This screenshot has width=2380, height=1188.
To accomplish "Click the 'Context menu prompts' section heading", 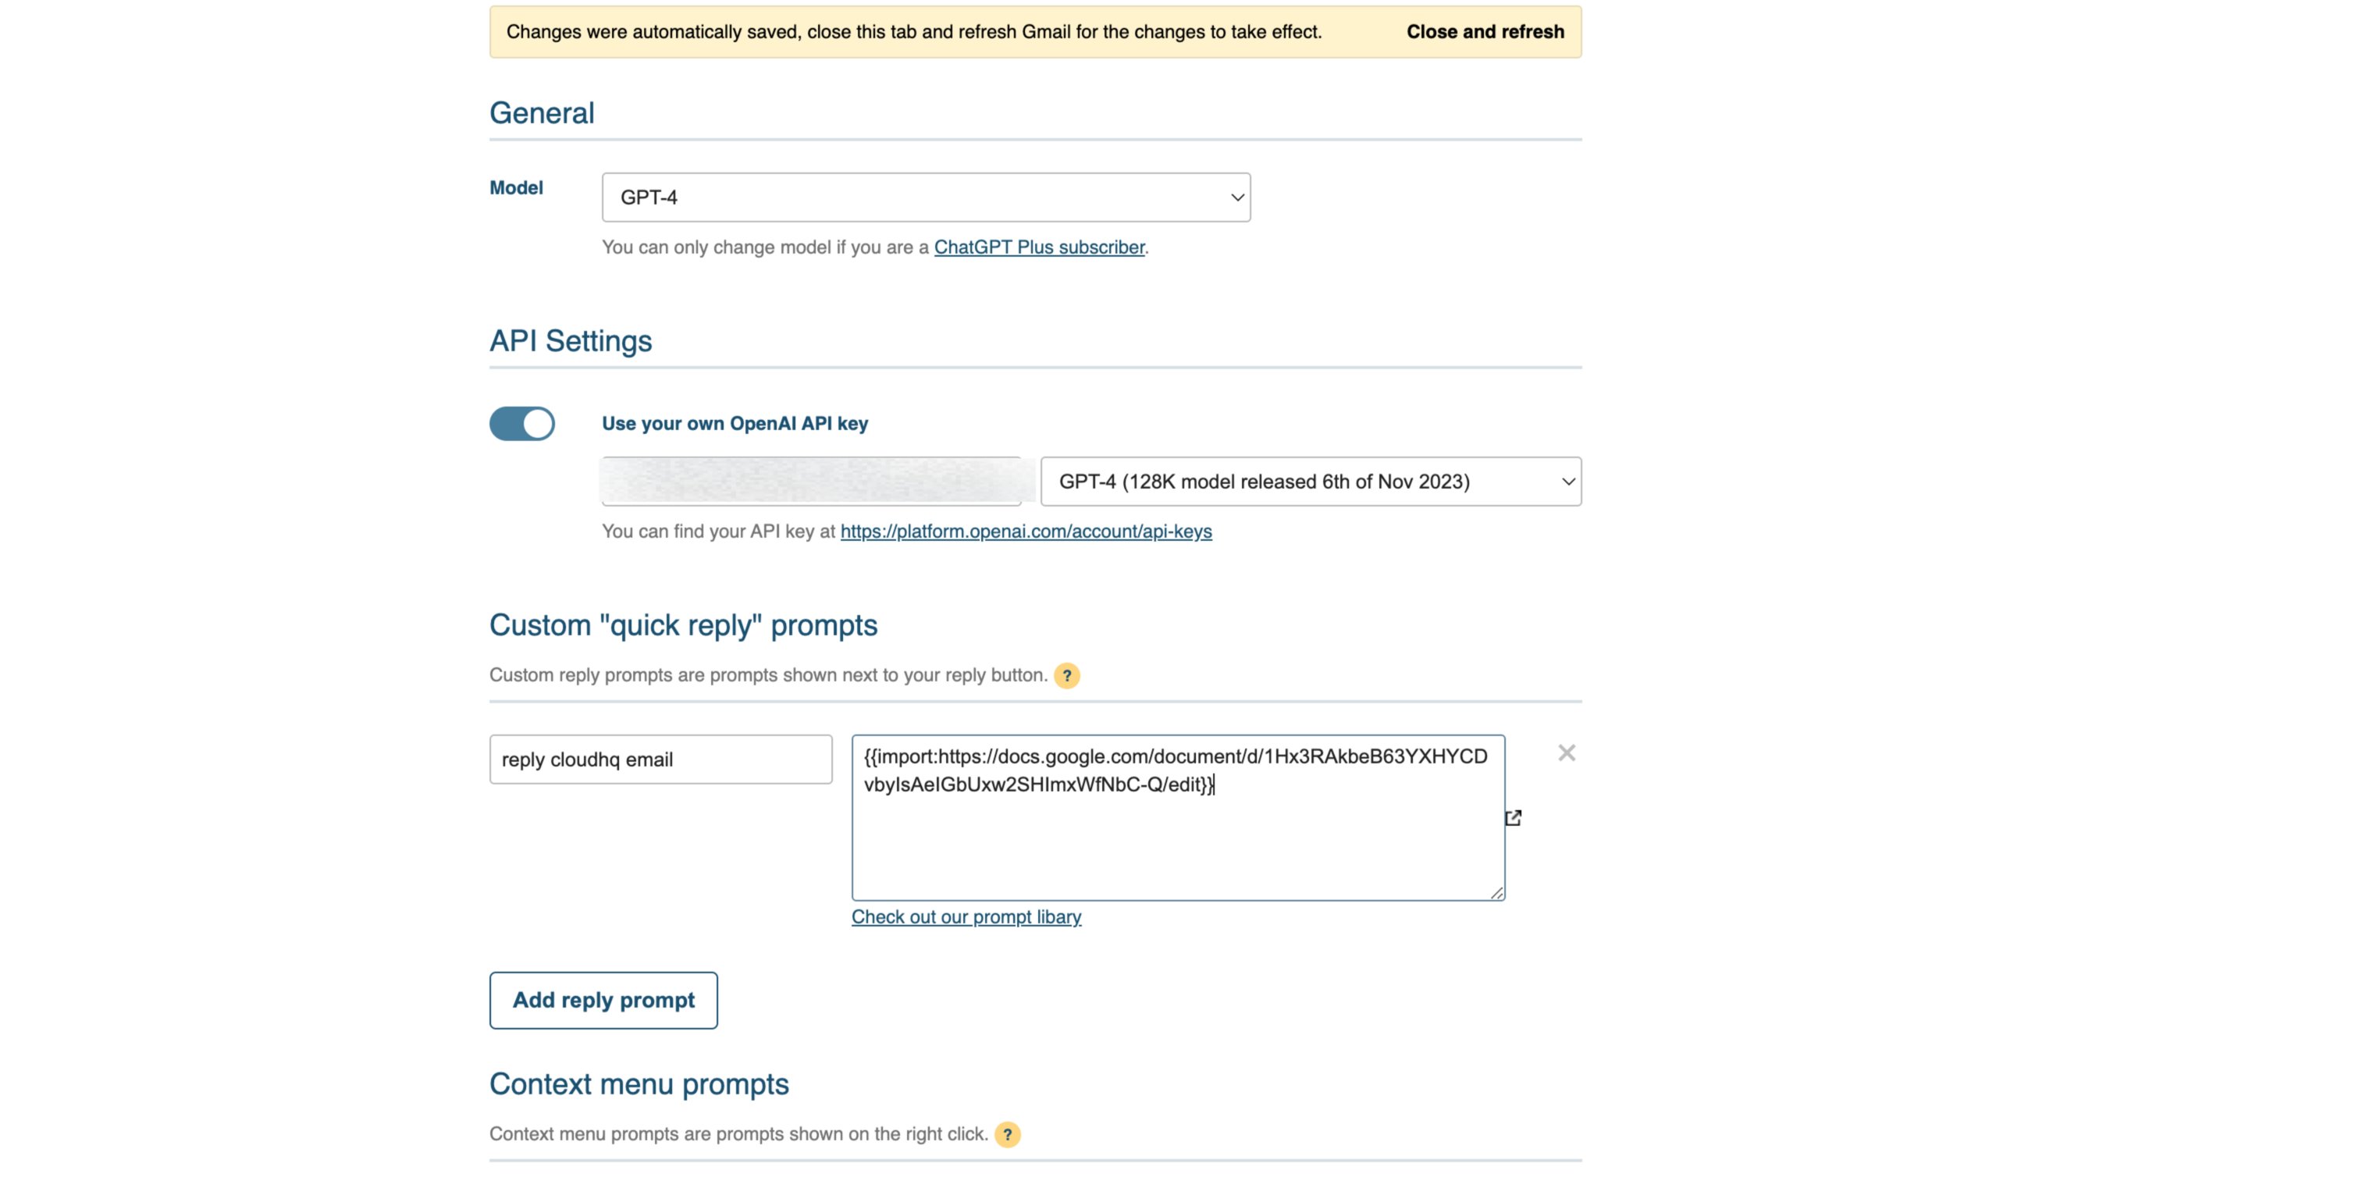I will click(639, 1084).
